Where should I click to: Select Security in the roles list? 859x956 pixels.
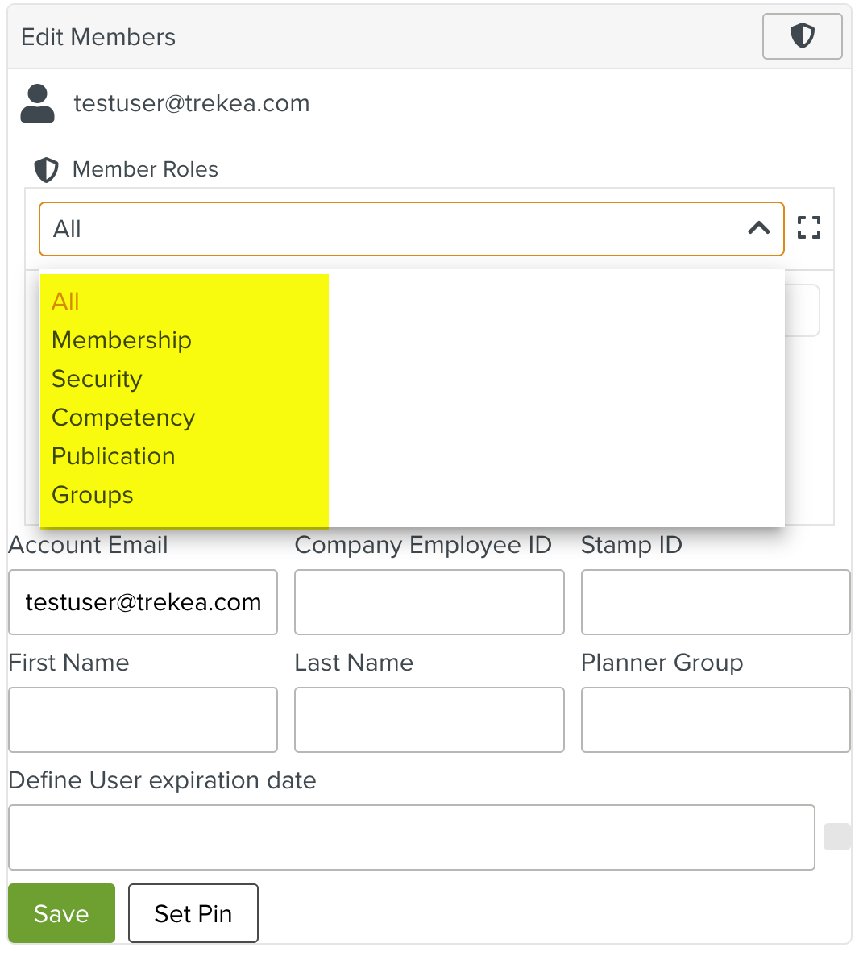click(97, 378)
